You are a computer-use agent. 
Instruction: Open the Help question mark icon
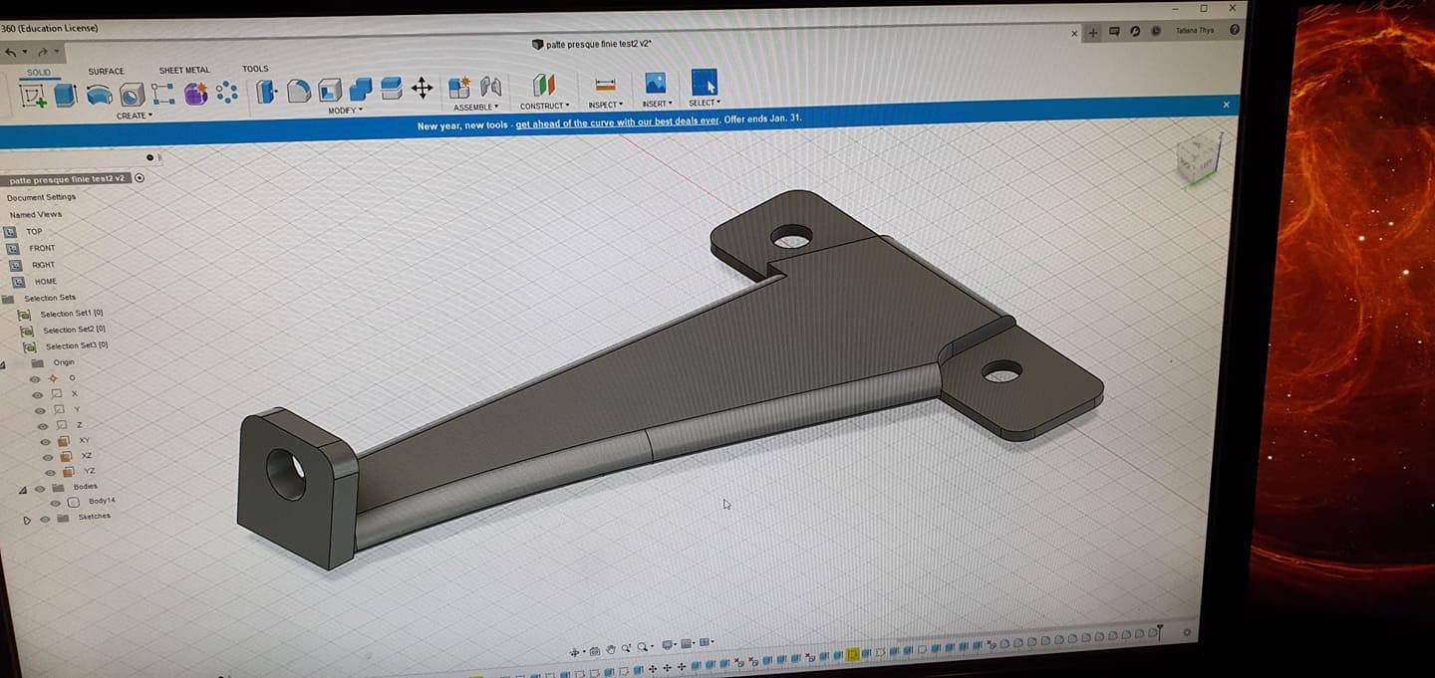pos(1235,30)
